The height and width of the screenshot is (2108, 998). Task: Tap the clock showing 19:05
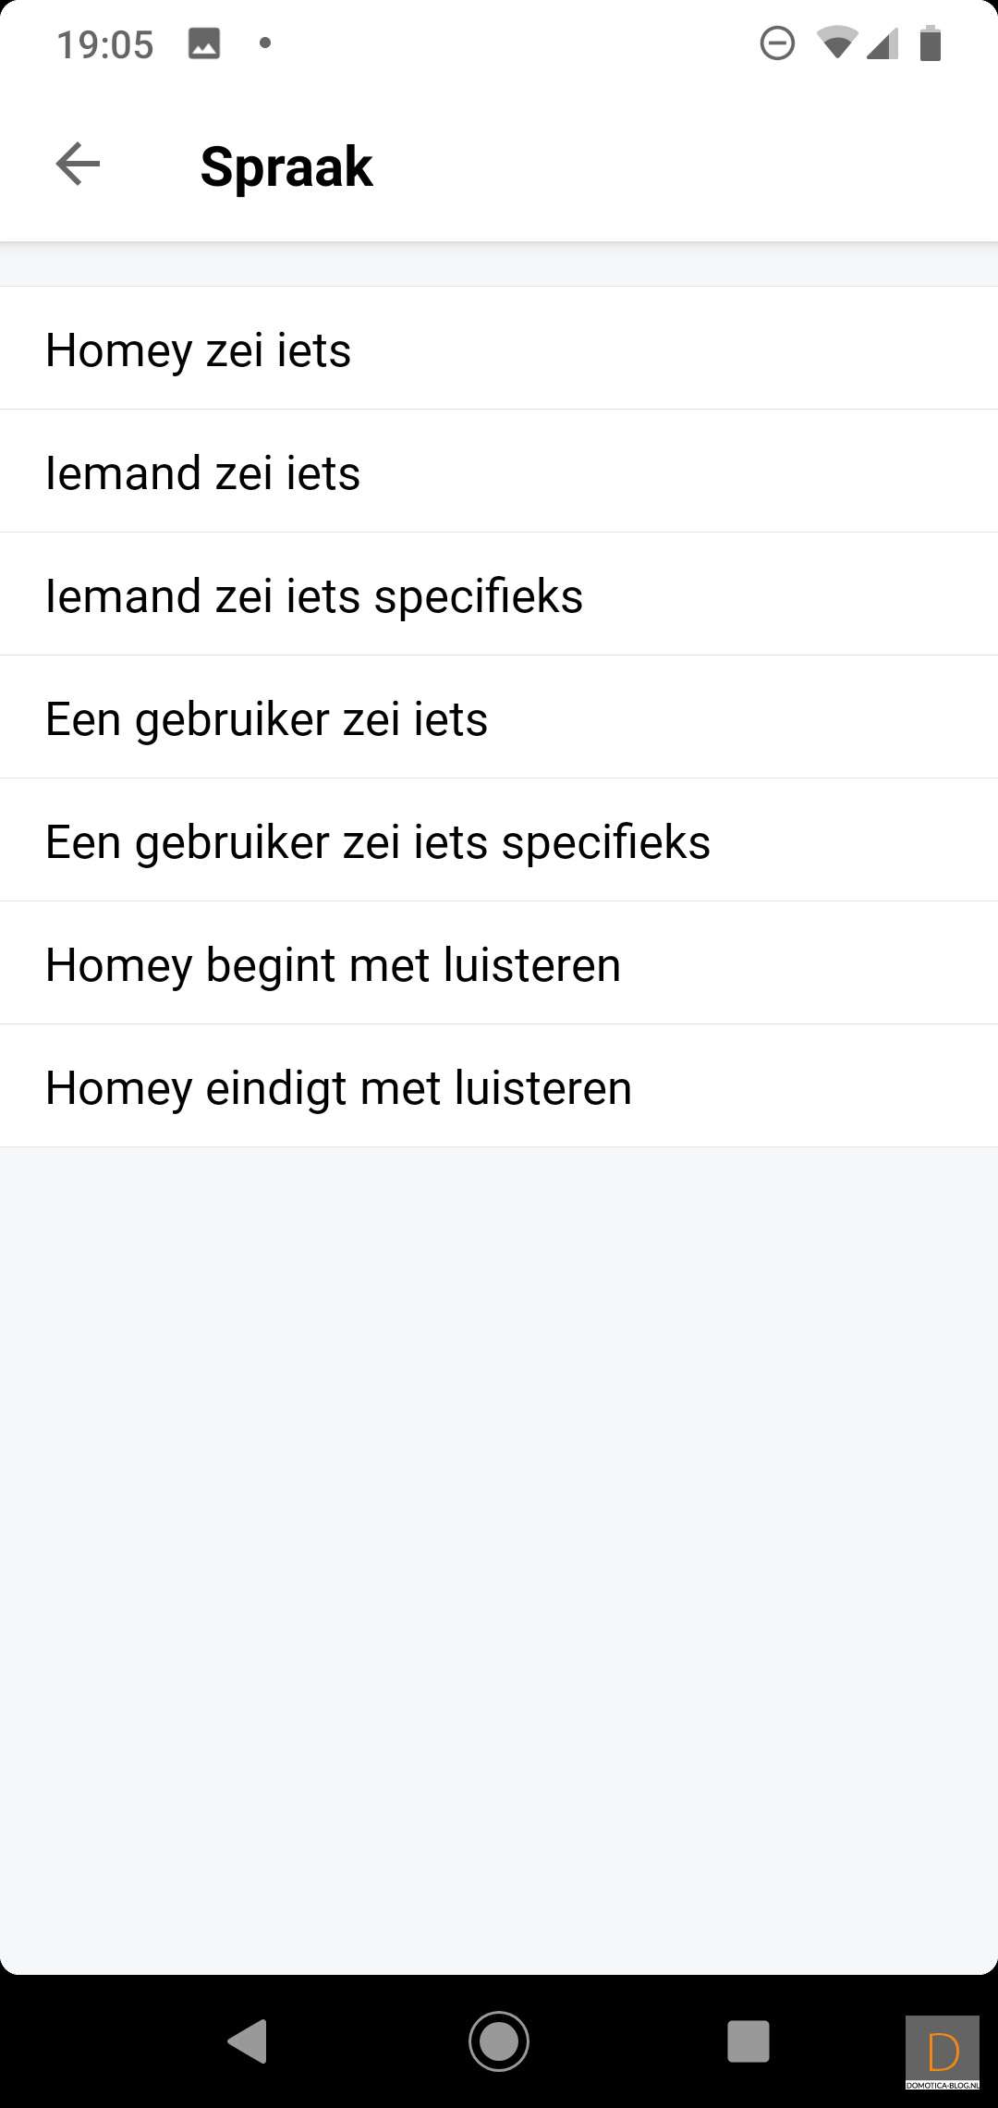coord(105,44)
